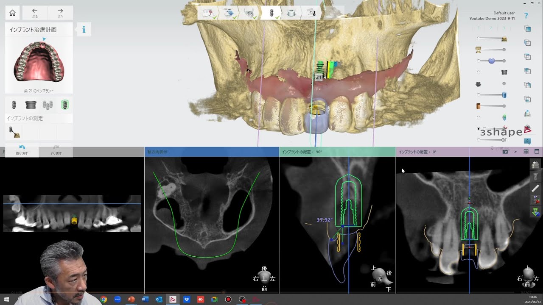
Task: Click the yellow implant marker in panoramic view
Action: [74, 220]
